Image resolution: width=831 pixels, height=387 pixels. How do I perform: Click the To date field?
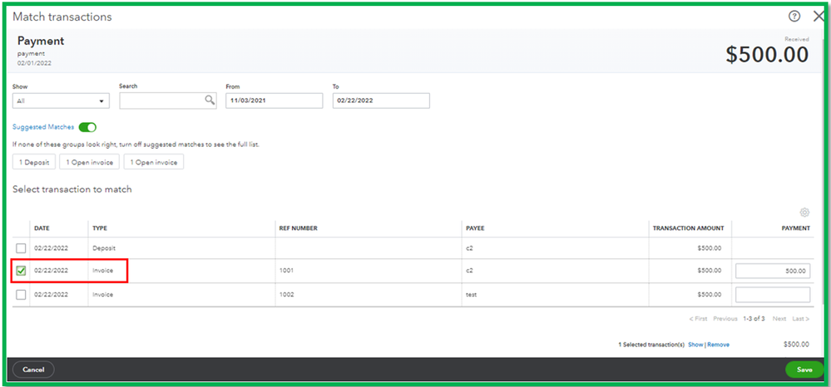381,100
